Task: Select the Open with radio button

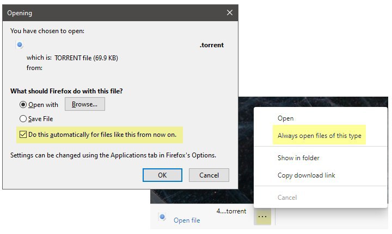Action: [x=23, y=105]
